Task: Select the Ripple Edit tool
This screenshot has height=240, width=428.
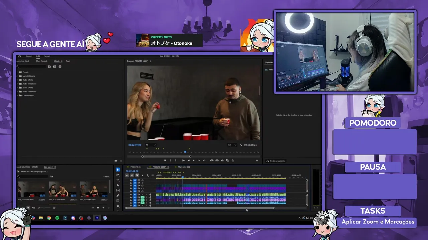Action: point(118,180)
